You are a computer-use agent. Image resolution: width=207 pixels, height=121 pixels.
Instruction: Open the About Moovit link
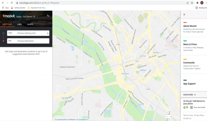tap(190, 26)
